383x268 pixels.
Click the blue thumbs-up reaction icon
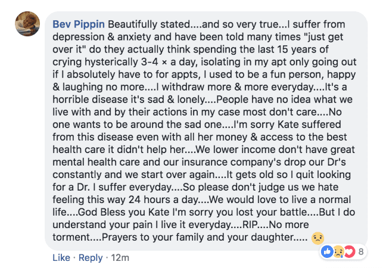pyautogui.click(x=327, y=251)
